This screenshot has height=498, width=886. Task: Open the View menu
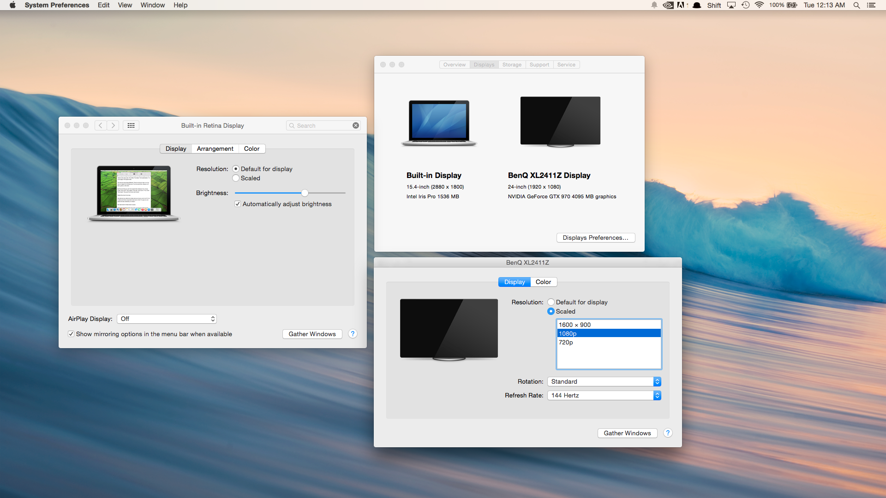125,5
